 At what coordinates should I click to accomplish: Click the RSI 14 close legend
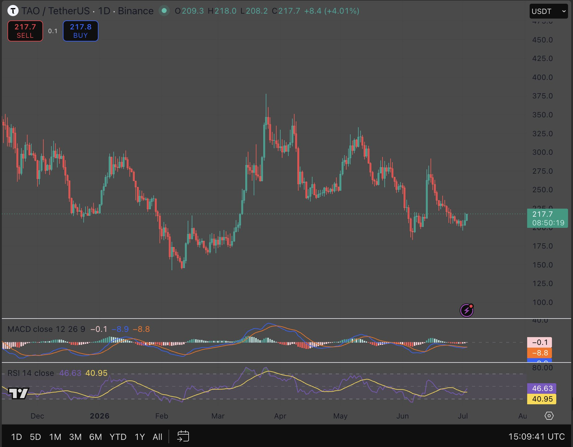[31, 373]
